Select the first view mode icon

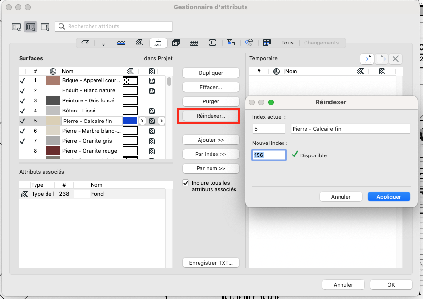(x=16, y=27)
